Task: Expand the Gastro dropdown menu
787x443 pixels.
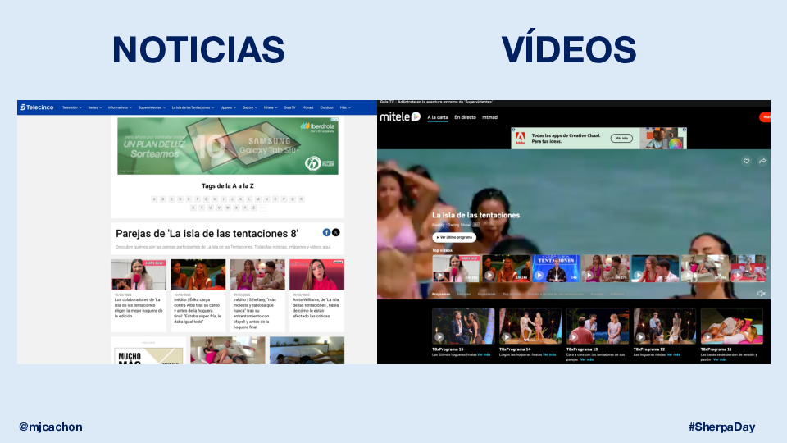Action: [249, 107]
